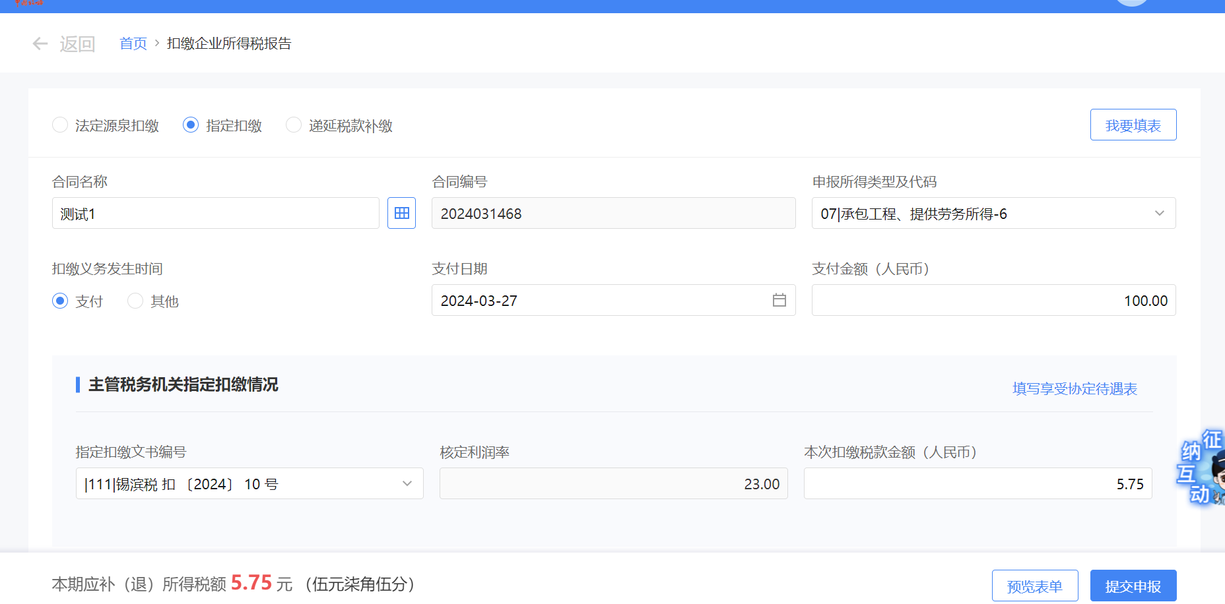This screenshot has height=604, width=1225.
Task: Click the logo in the top-left corner
Action: click(x=28, y=3)
